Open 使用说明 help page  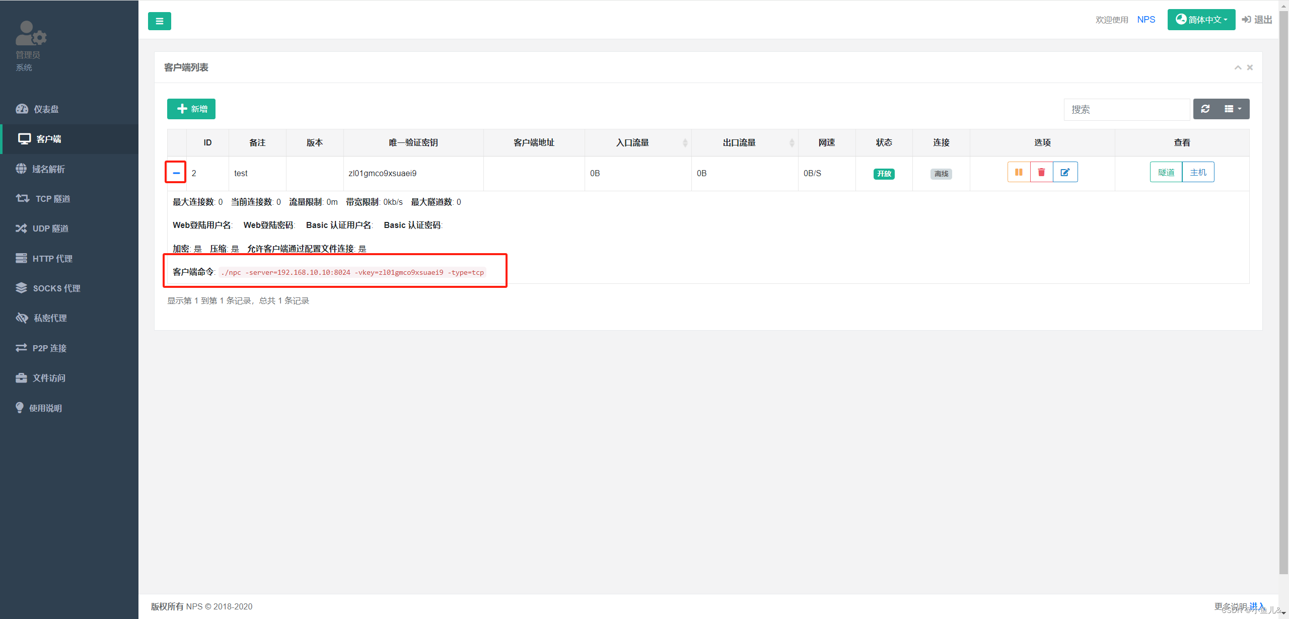tap(69, 408)
